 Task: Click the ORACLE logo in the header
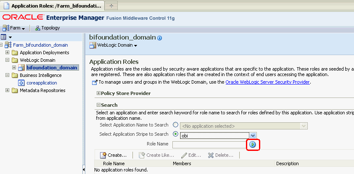(x=23, y=18)
